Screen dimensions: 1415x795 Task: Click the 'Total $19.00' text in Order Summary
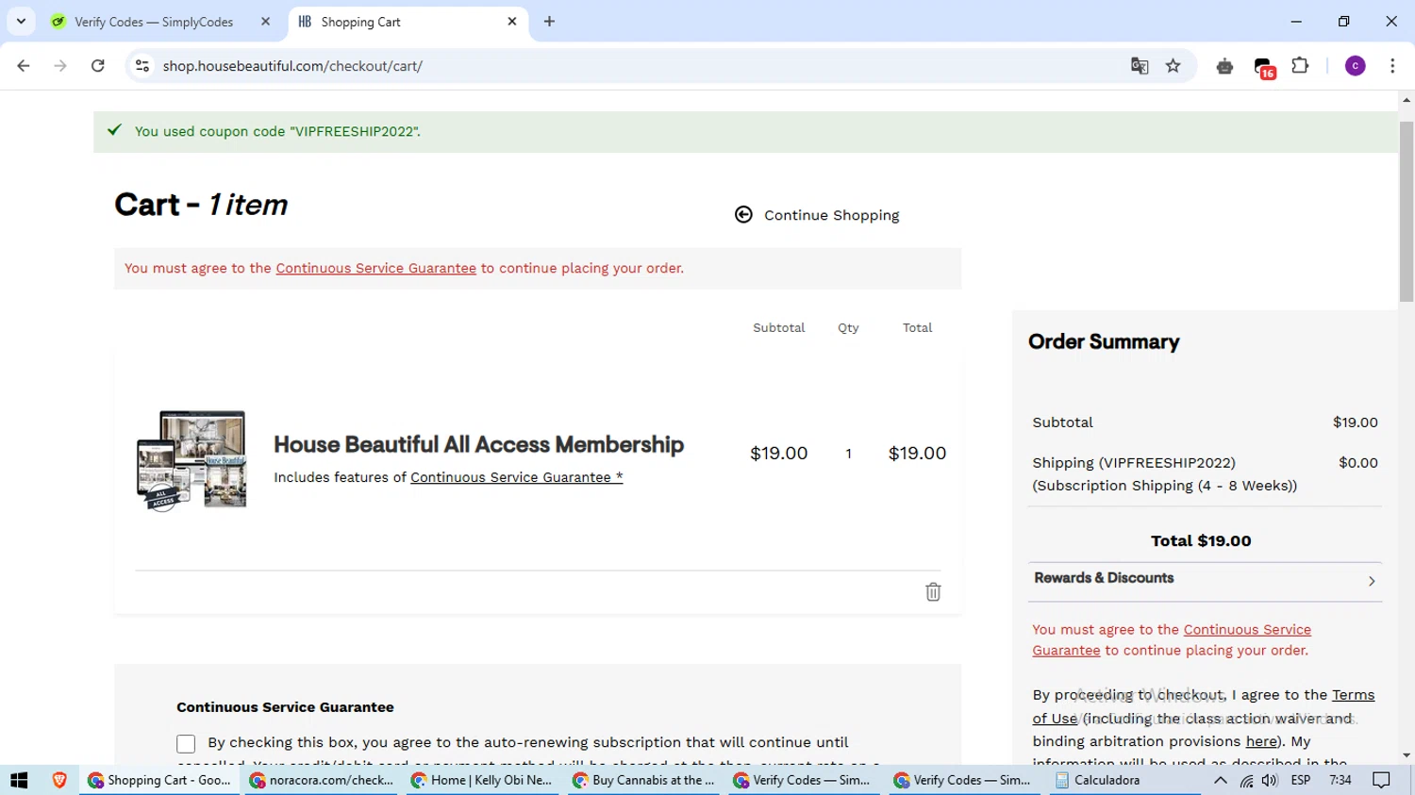1201,540
